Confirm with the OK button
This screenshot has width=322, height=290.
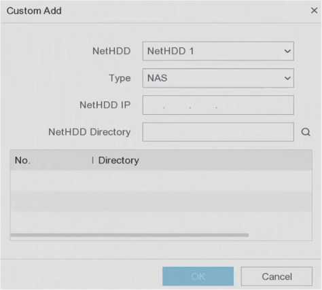tap(198, 276)
